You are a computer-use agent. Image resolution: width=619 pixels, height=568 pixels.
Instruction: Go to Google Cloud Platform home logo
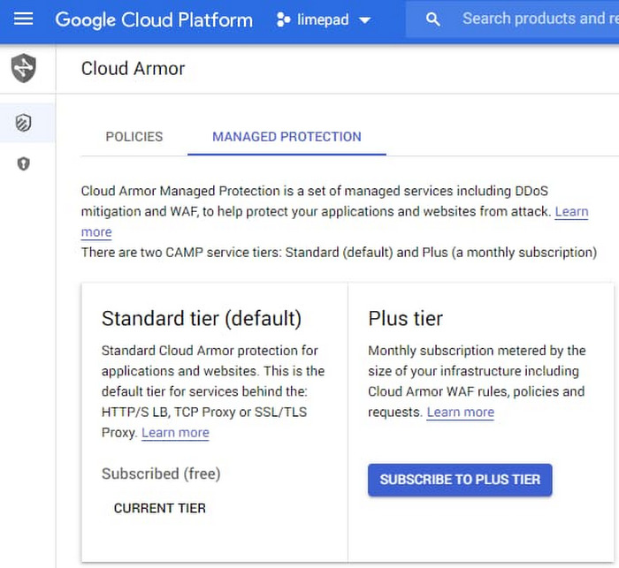[x=154, y=19]
